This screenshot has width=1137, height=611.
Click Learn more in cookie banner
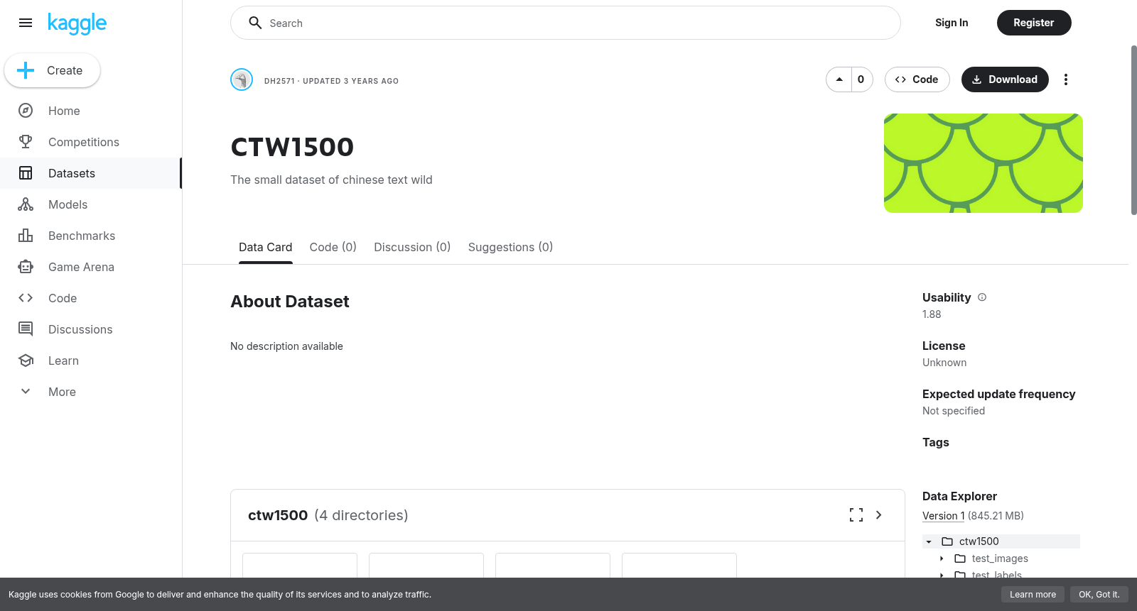[x=1033, y=595]
